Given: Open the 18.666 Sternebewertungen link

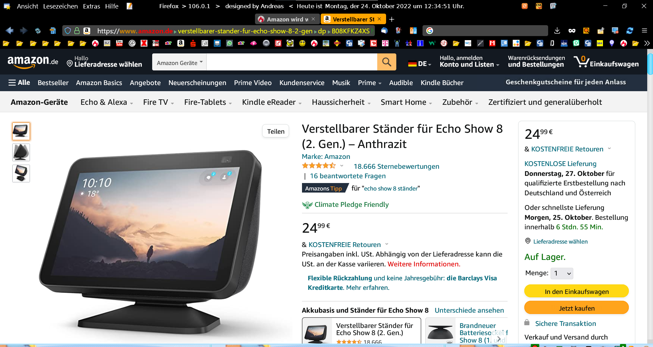Looking at the screenshot, I should point(396,166).
